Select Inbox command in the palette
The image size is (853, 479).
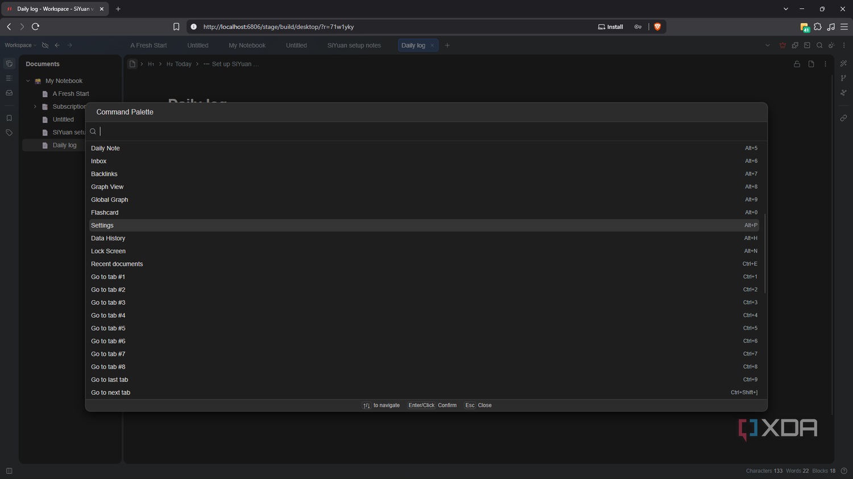click(x=424, y=161)
